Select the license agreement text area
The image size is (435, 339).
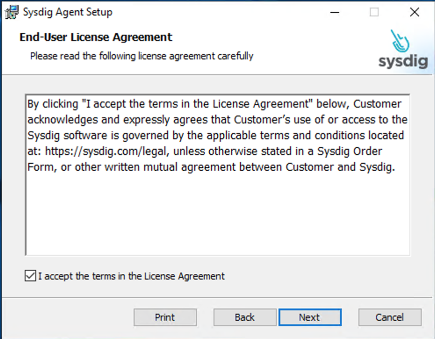[217, 175]
